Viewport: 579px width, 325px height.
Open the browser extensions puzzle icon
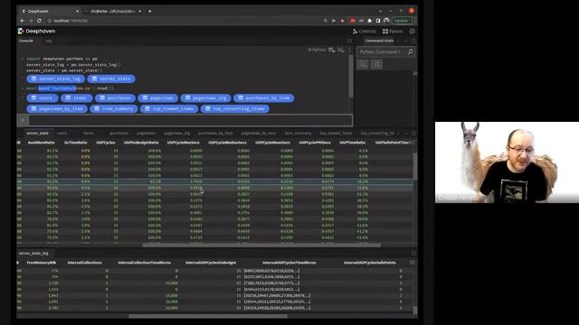[370, 21]
